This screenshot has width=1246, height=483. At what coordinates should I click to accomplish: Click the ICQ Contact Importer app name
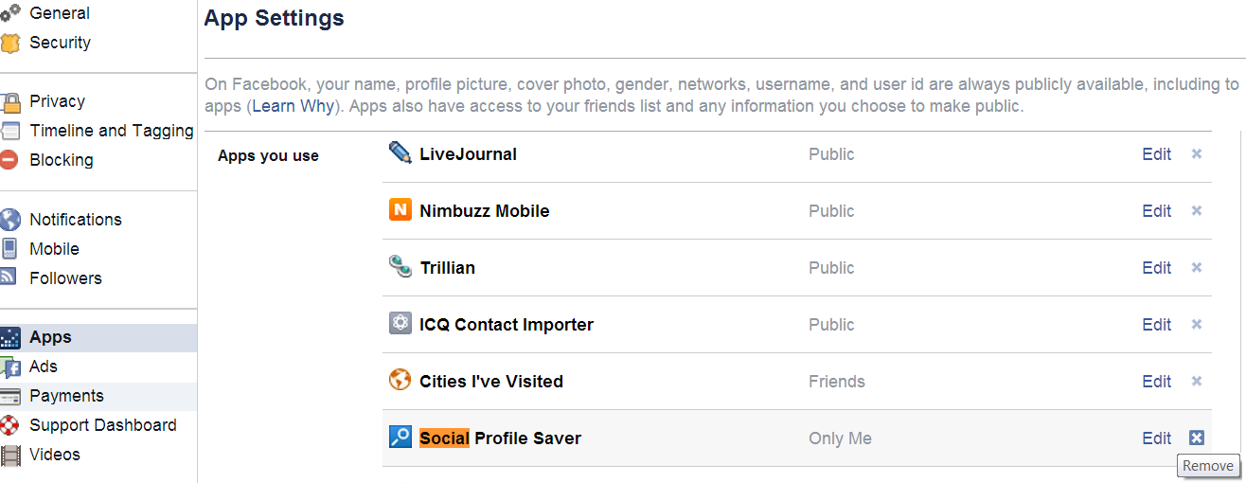click(507, 325)
